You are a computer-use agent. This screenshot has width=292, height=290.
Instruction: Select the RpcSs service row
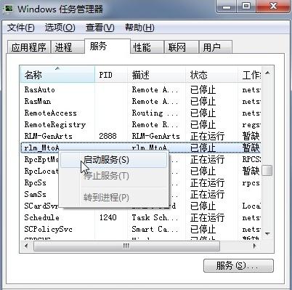click(x=141, y=182)
